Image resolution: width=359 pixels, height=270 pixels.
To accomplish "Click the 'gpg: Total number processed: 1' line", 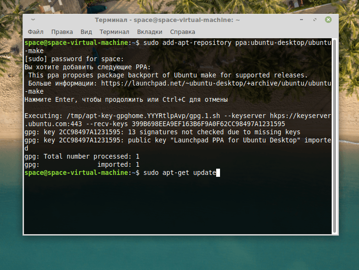I will (x=82, y=157).
